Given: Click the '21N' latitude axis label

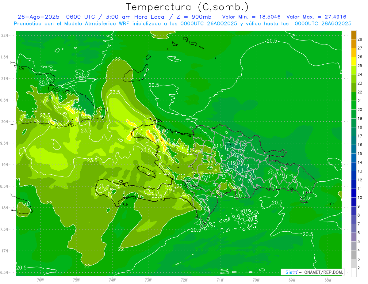Looking at the screenshot, I should tap(5, 78).
